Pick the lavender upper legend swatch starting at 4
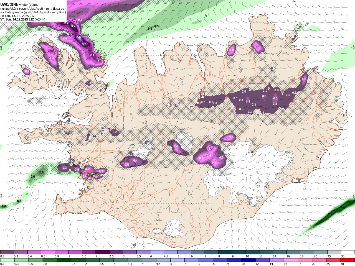Viewport: 355px width, 266px height. (157, 252)
